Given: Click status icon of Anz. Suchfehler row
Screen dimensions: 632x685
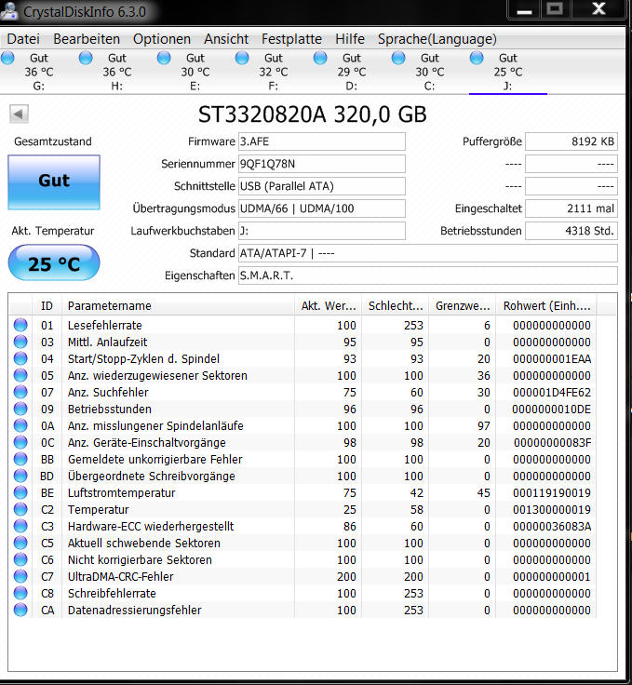Looking at the screenshot, I should pyautogui.click(x=20, y=392).
